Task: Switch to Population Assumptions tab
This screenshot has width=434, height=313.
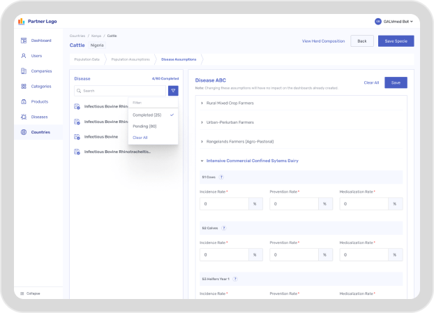Action: click(x=129, y=60)
